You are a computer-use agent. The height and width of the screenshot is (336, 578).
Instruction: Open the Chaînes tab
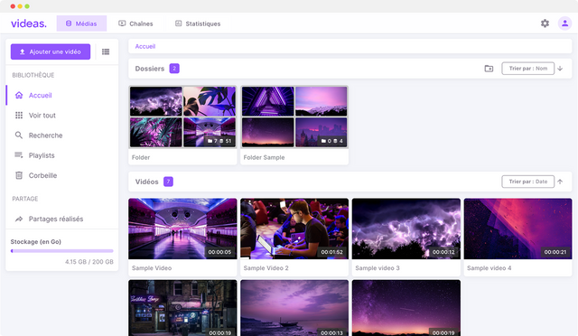(135, 23)
